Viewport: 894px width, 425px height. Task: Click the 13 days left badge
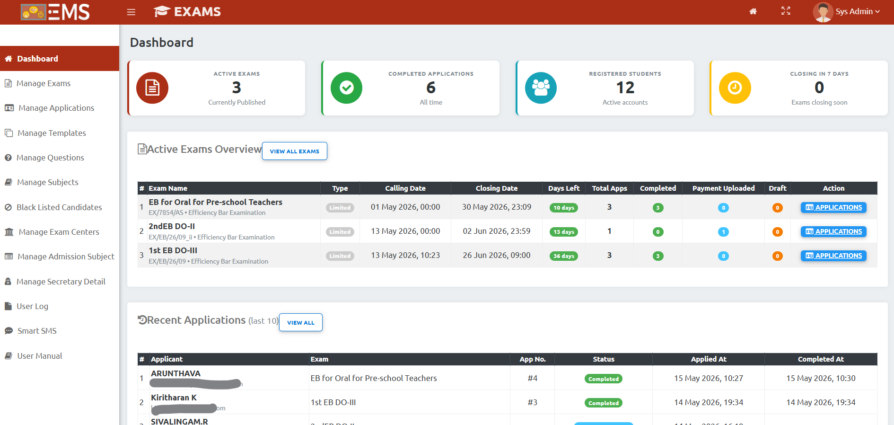click(x=564, y=232)
